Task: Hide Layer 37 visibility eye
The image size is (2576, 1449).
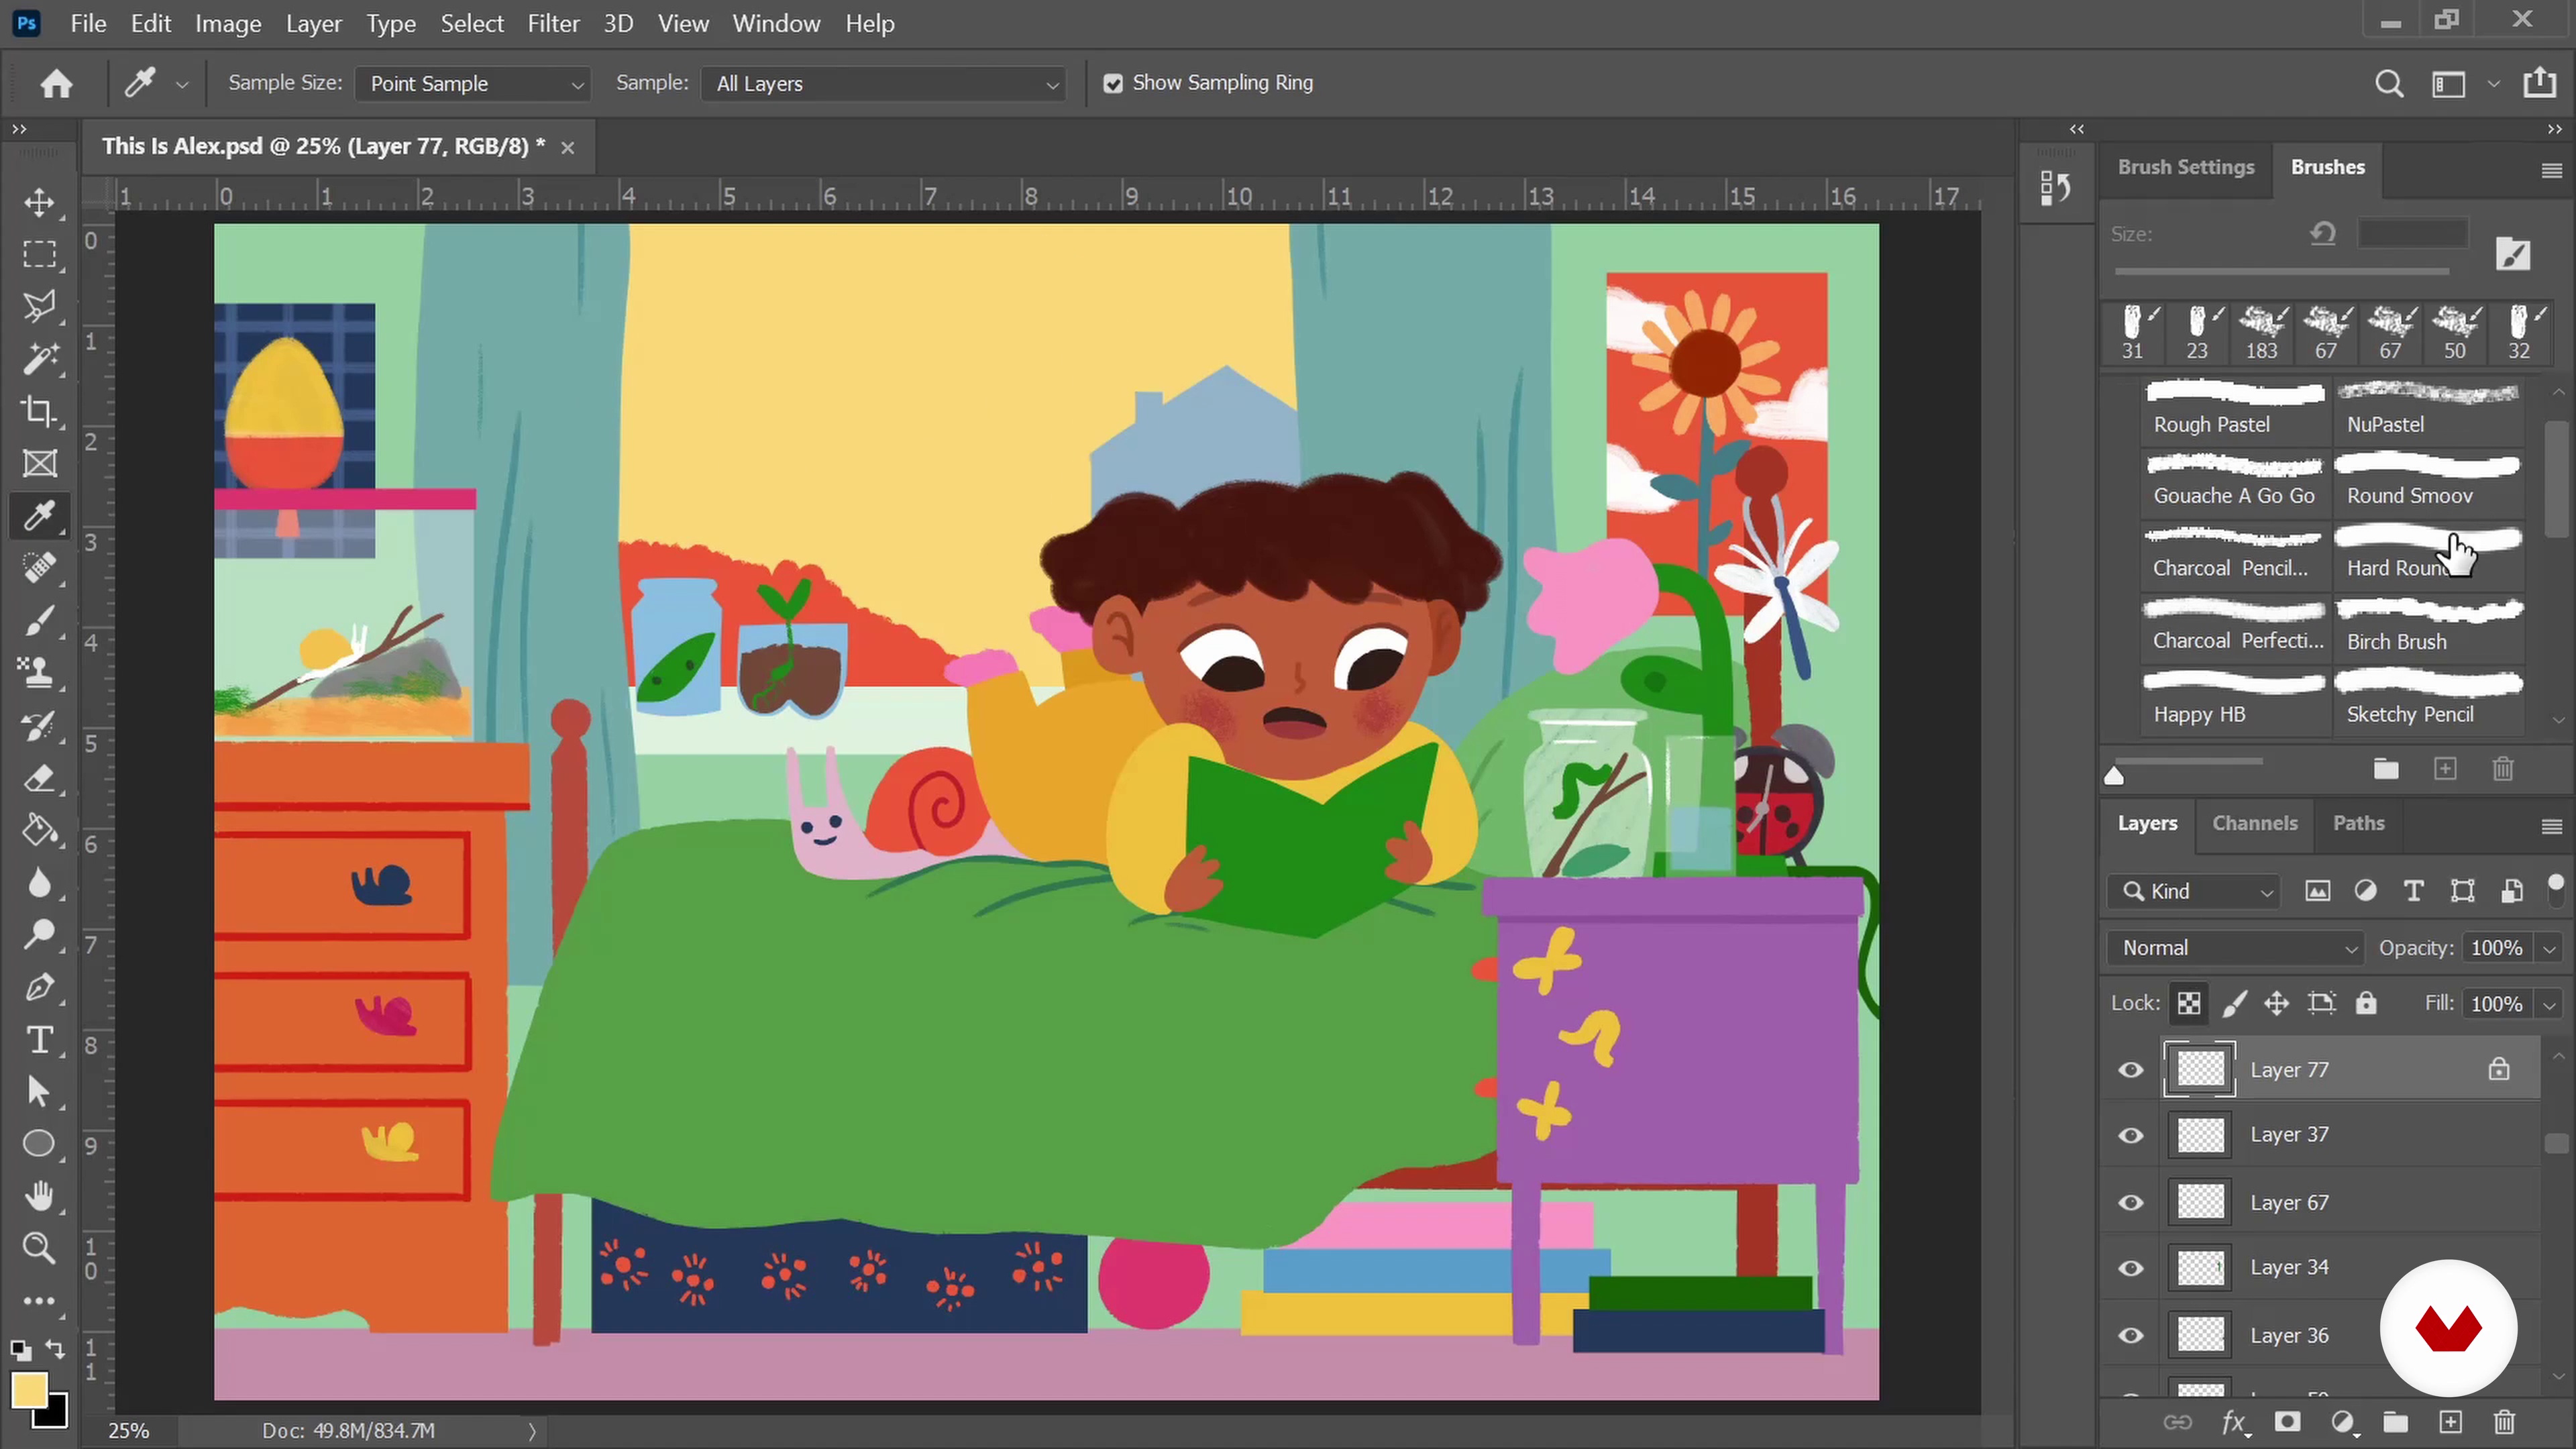Action: coord(2131,1135)
